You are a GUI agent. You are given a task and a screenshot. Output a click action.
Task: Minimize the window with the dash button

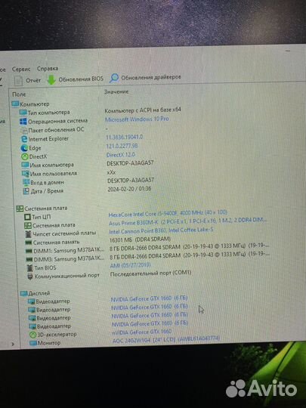pyautogui.click(x=288, y=51)
